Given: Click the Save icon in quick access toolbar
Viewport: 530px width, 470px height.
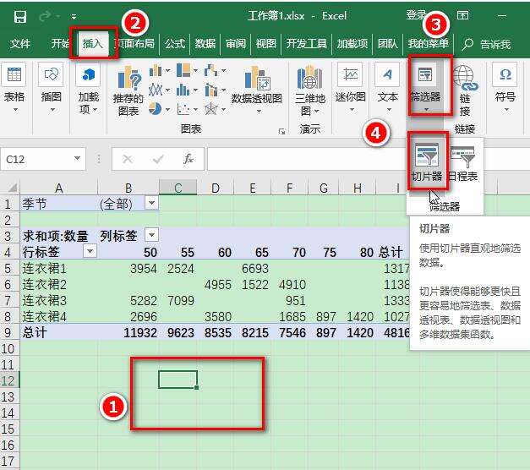Looking at the screenshot, I should tap(20, 16).
